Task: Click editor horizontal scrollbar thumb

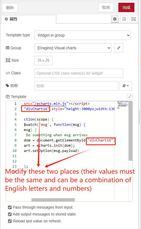Action: point(53,200)
